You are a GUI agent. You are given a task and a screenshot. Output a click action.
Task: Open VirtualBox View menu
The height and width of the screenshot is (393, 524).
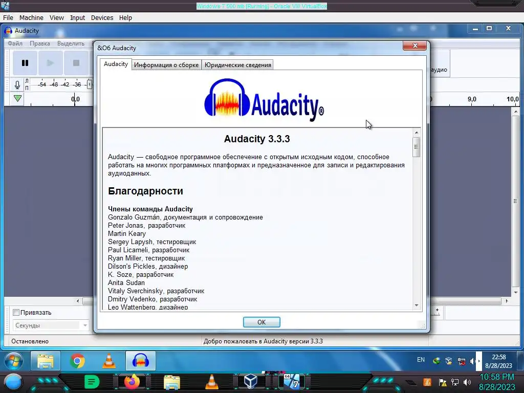pos(56,18)
